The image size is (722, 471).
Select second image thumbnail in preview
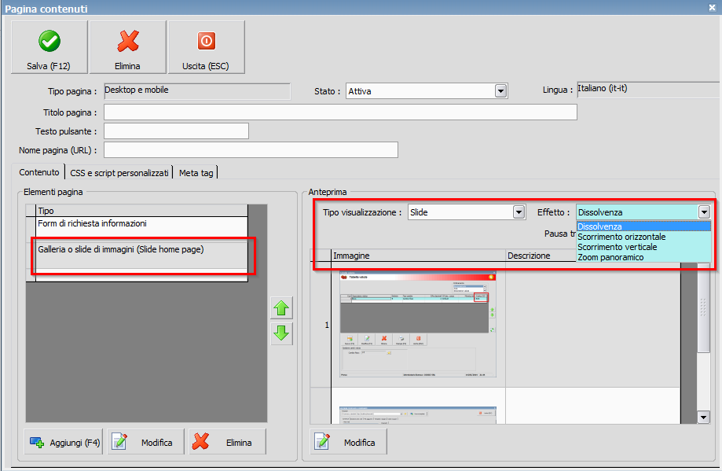(x=418, y=414)
